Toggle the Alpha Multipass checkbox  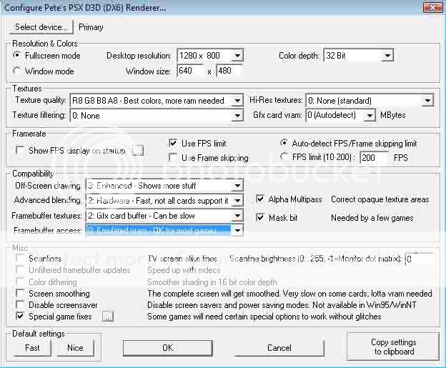tap(260, 199)
